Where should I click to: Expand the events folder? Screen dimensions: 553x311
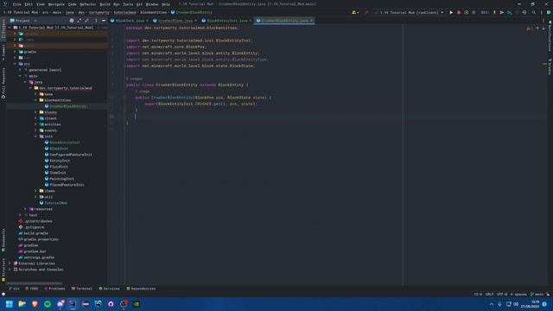click(x=35, y=130)
